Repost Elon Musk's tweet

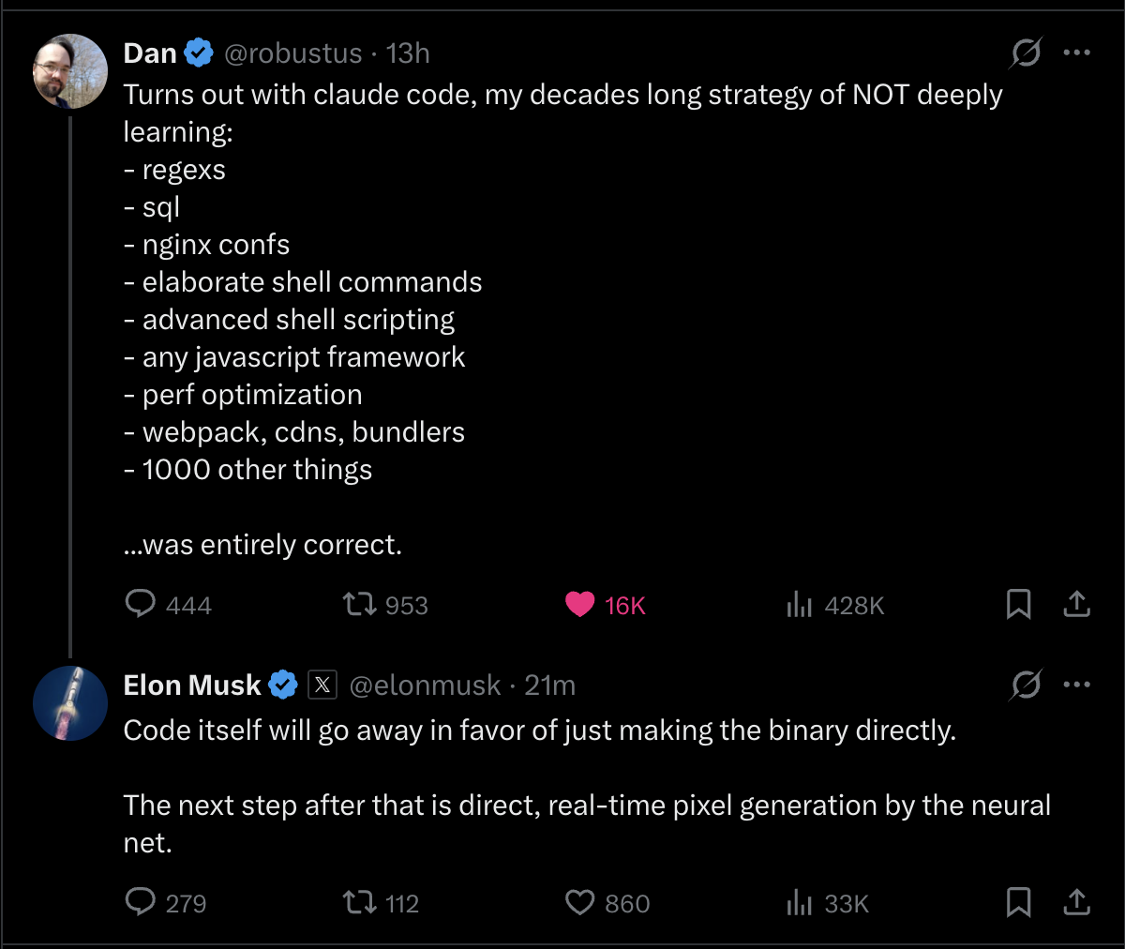[358, 902]
